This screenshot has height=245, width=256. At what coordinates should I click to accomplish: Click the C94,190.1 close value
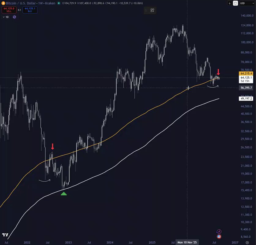[x=111, y=3]
